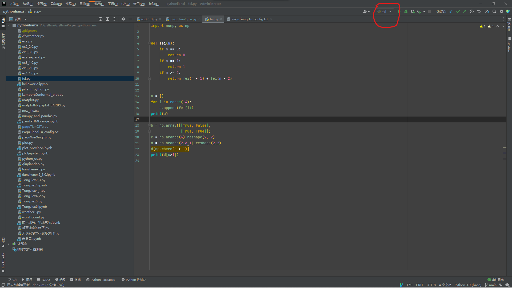
Task: Open the Database tool window on right edge
Action: click(509, 24)
